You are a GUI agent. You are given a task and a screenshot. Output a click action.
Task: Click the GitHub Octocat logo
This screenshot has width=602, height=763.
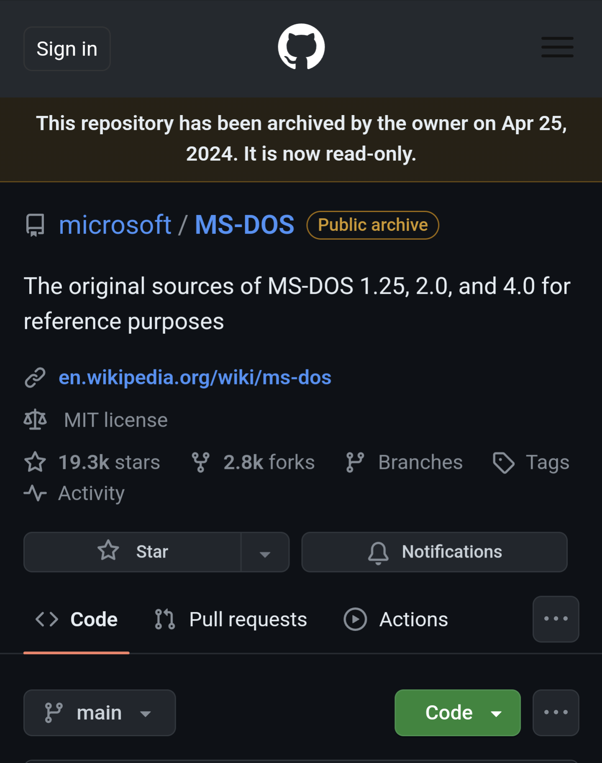[301, 46]
